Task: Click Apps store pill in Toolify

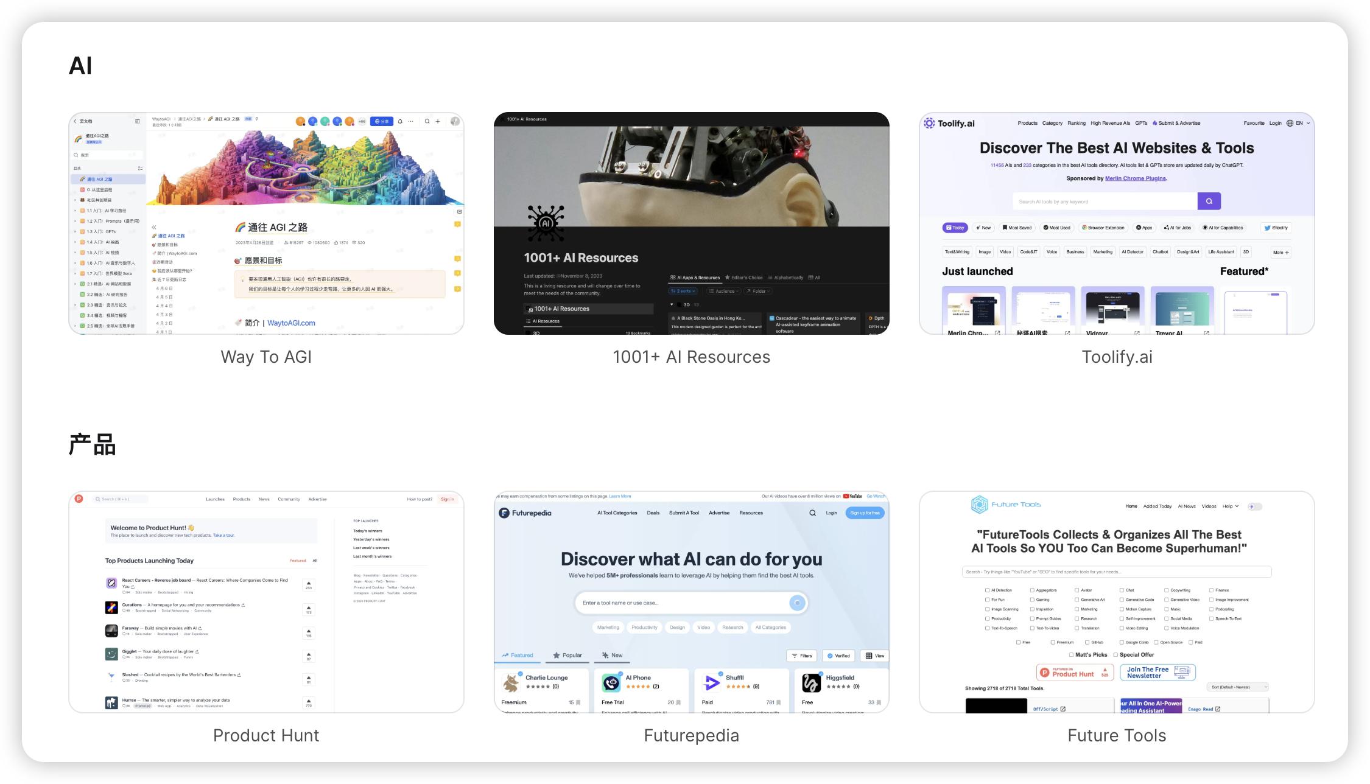Action: [x=1144, y=228]
